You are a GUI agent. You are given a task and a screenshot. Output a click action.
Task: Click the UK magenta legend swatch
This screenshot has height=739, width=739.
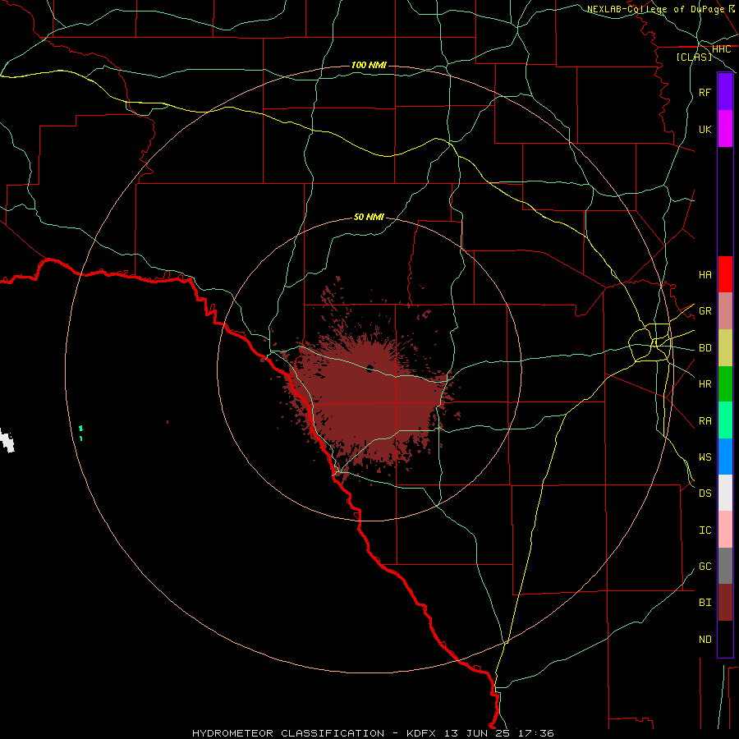pos(725,129)
